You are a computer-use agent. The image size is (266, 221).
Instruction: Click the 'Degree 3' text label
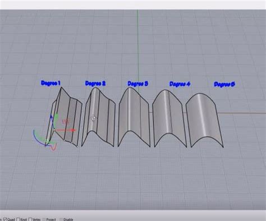pos(138,84)
